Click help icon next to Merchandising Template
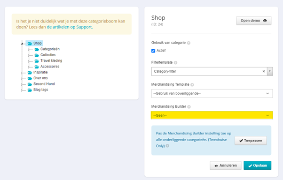This screenshot has height=180, width=283. point(192,84)
